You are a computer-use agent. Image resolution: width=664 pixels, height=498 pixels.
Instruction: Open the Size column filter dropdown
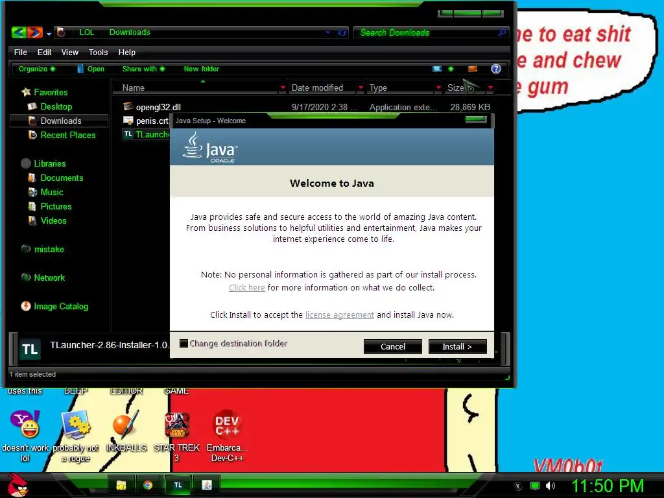490,88
